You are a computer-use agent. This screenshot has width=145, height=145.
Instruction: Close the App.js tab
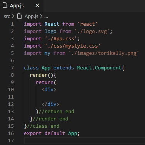[x=37, y=5]
